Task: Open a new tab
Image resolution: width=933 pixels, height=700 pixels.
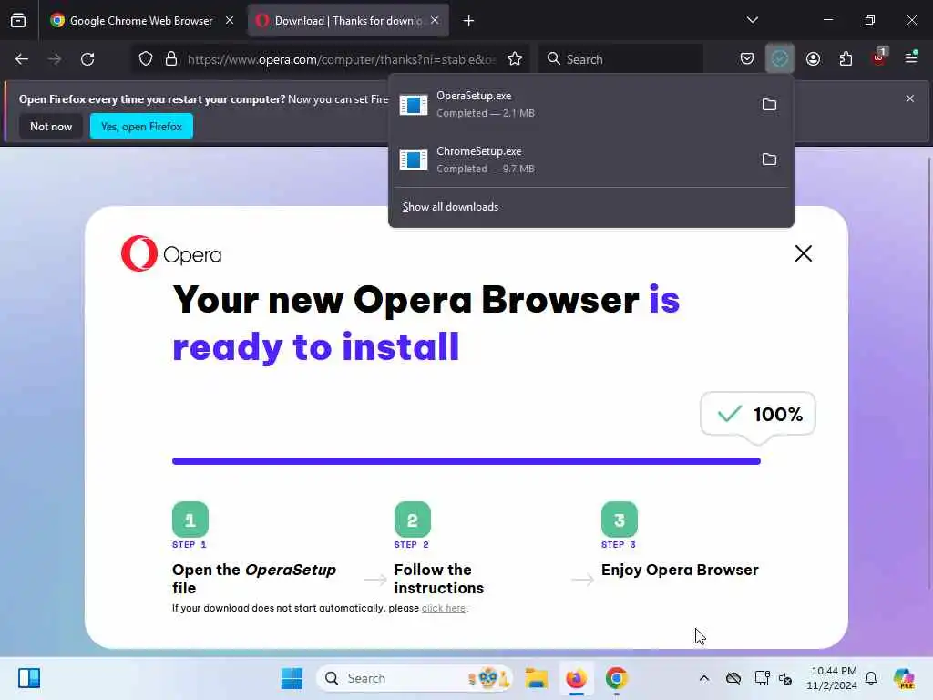Action: [x=469, y=21]
